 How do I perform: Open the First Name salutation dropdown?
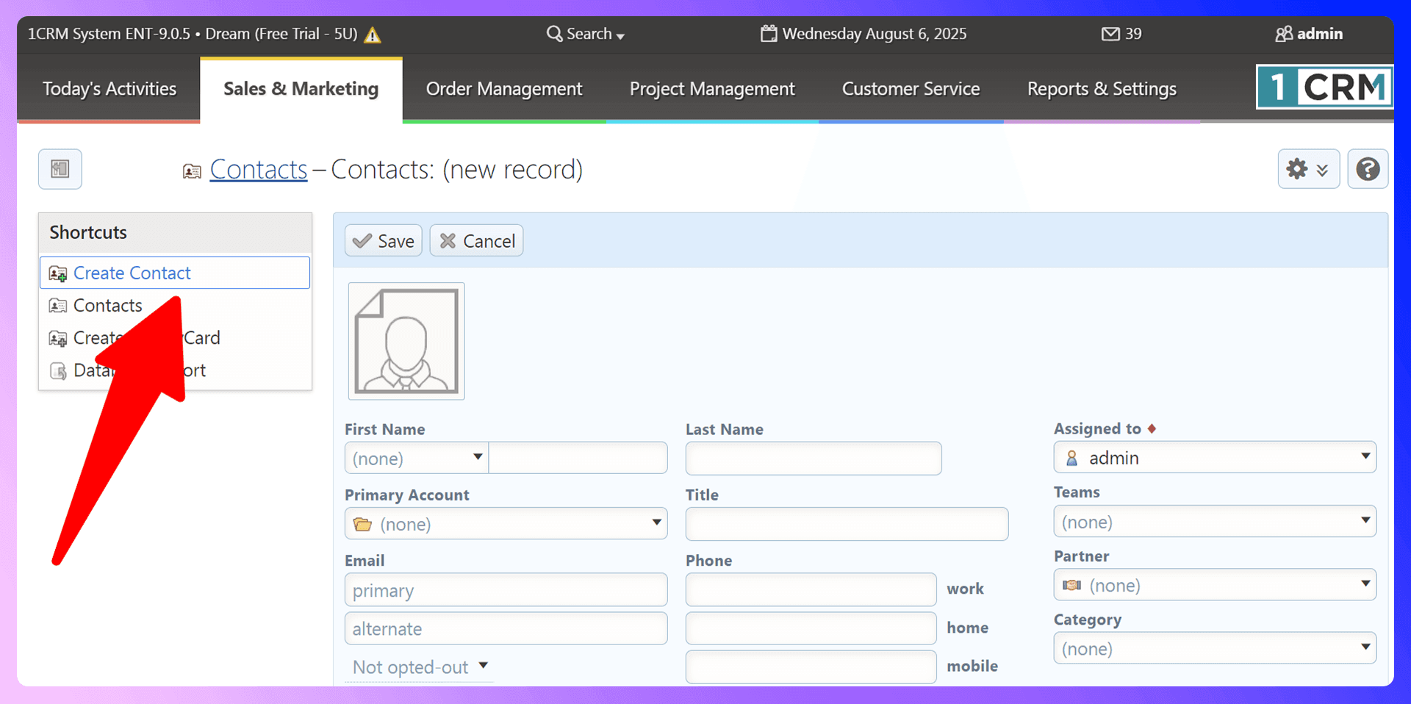[x=417, y=458]
